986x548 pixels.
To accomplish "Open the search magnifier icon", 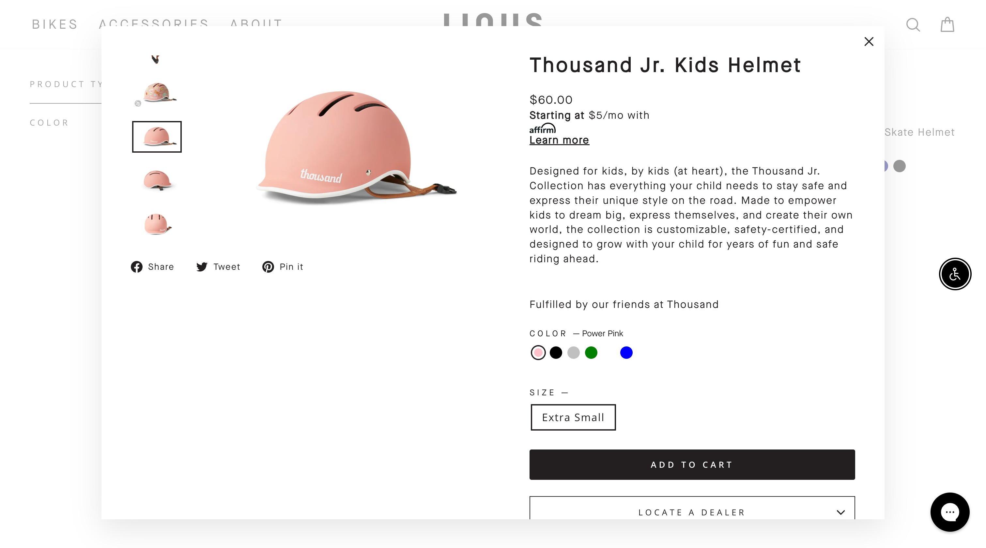I will point(913,25).
